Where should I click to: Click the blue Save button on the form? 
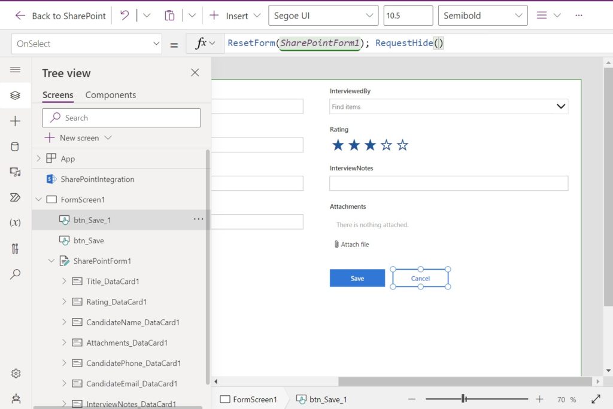(357, 278)
